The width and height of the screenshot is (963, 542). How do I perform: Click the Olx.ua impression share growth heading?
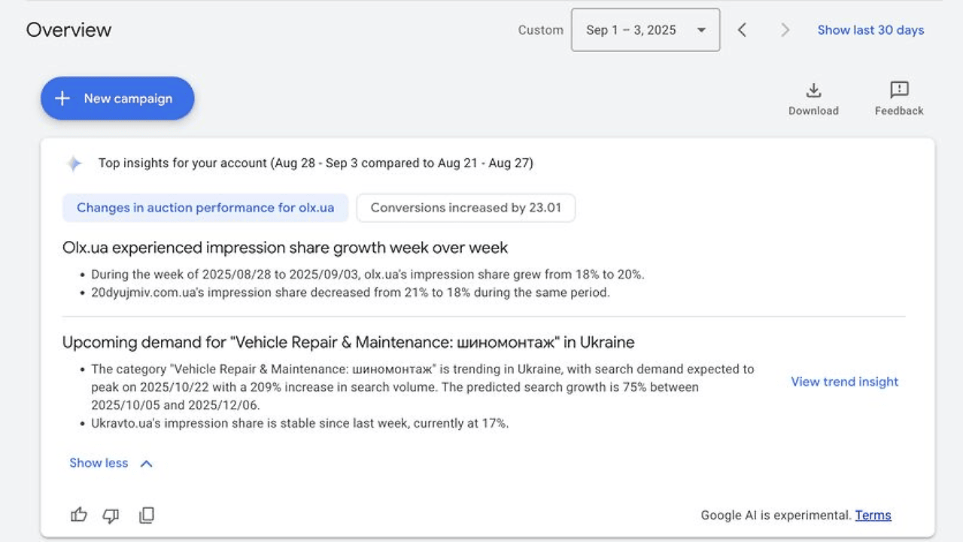285,248
